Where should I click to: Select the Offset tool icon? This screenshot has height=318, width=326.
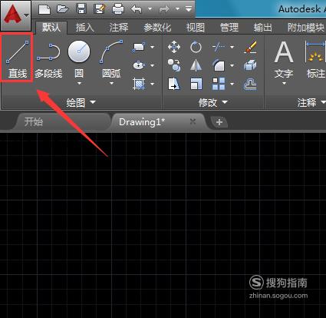(250, 84)
